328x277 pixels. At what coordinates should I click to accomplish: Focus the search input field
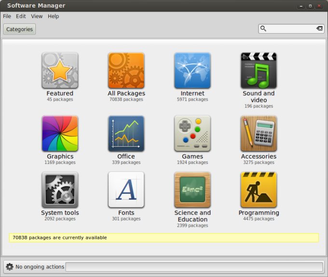click(x=291, y=29)
